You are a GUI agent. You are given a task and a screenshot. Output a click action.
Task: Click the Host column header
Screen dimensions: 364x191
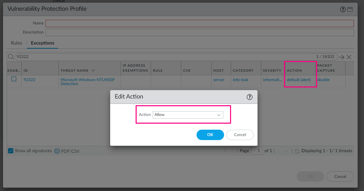click(x=221, y=68)
